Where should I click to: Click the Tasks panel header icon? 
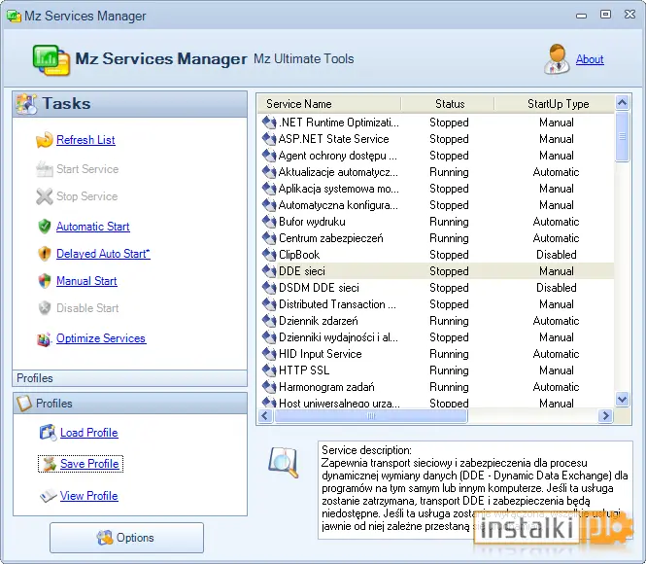[27, 104]
